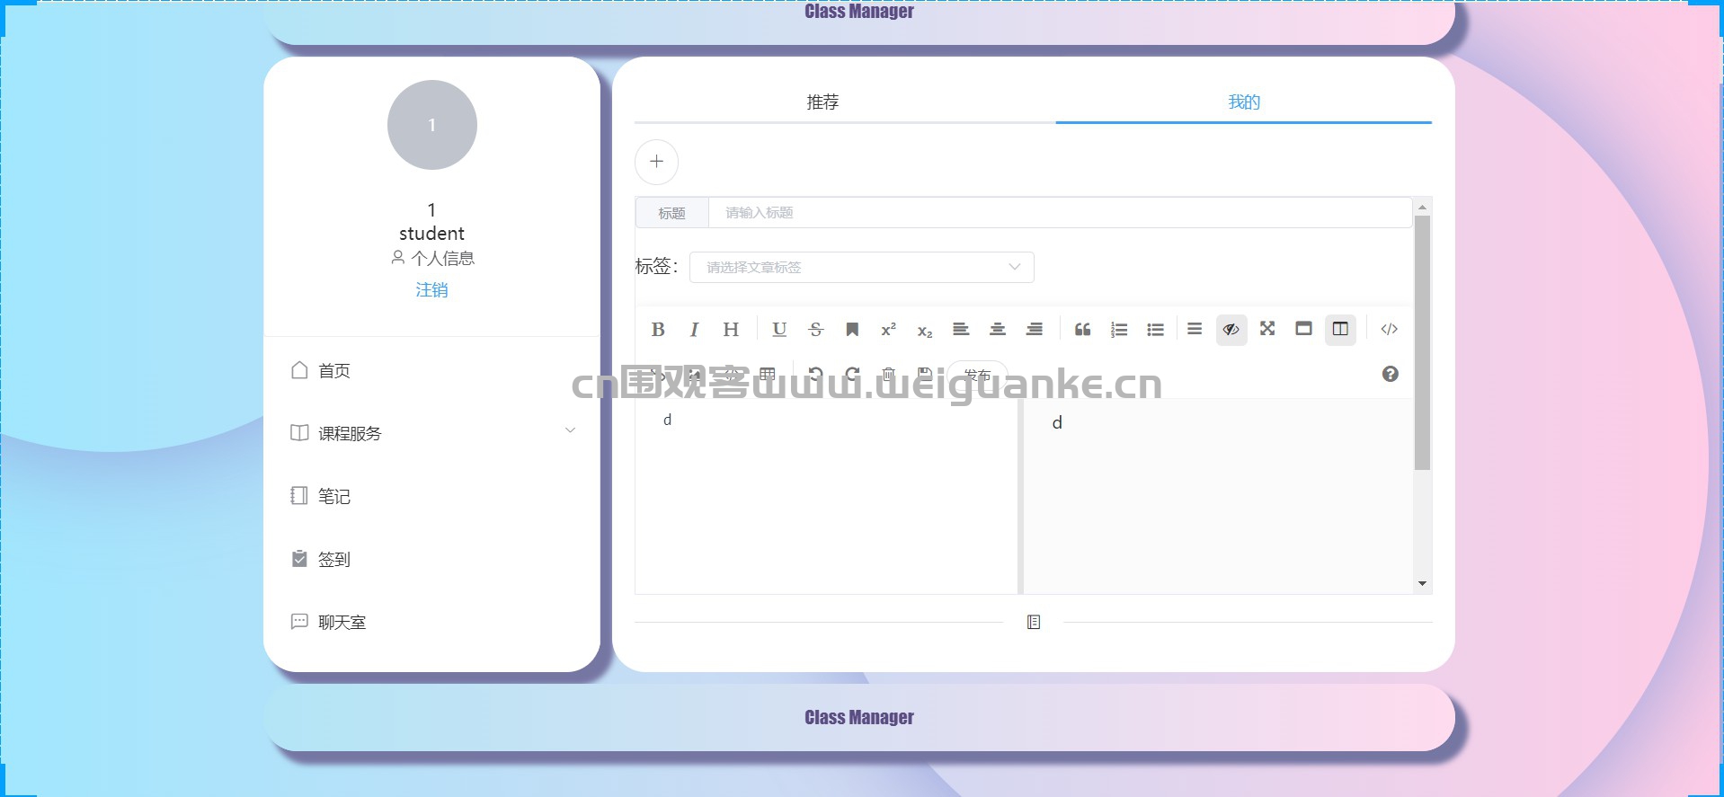Click the chat bubble icon for 聊天室
Image resolution: width=1724 pixels, height=797 pixels.
(299, 622)
